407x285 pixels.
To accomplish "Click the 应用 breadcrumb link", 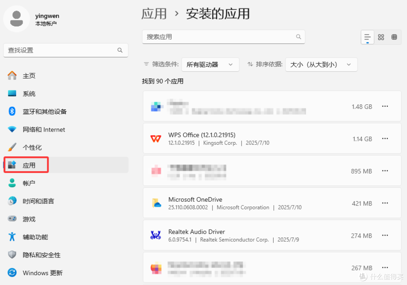I will click(154, 14).
